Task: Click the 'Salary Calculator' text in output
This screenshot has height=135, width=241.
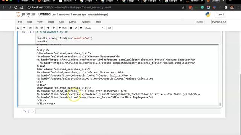Action: [140, 78]
